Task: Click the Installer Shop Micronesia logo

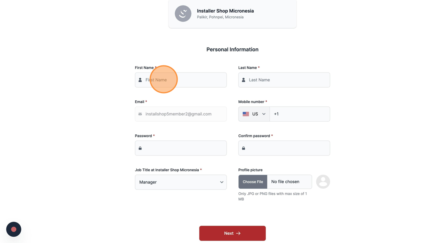Action: pyautogui.click(x=183, y=13)
